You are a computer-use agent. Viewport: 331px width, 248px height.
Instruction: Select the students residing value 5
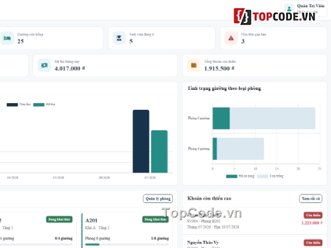131,41
